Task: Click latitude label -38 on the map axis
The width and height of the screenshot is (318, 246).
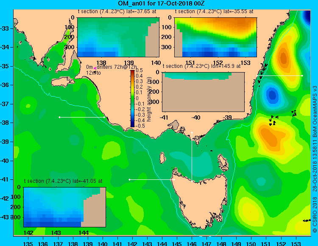Action: coord(5,123)
